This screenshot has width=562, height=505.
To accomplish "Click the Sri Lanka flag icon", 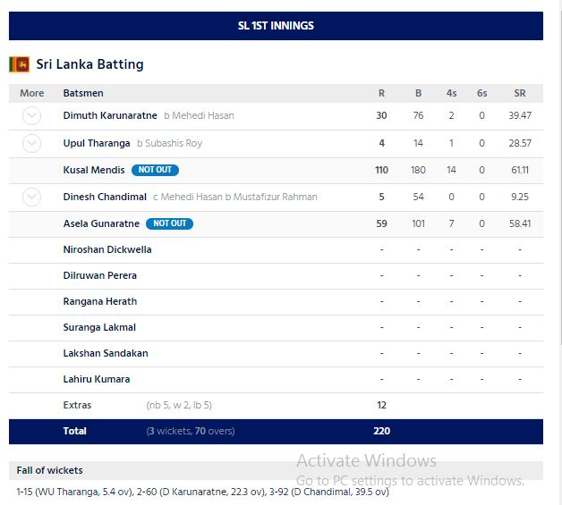I will click(x=19, y=64).
